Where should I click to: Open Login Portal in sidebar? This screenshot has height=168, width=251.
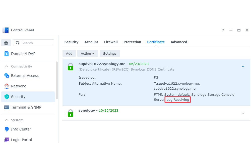pos(28,140)
